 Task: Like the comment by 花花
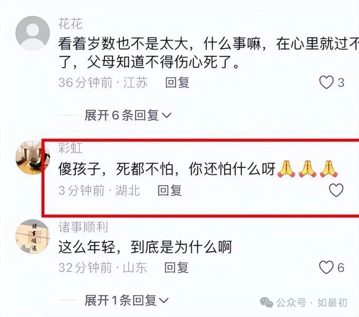(326, 82)
